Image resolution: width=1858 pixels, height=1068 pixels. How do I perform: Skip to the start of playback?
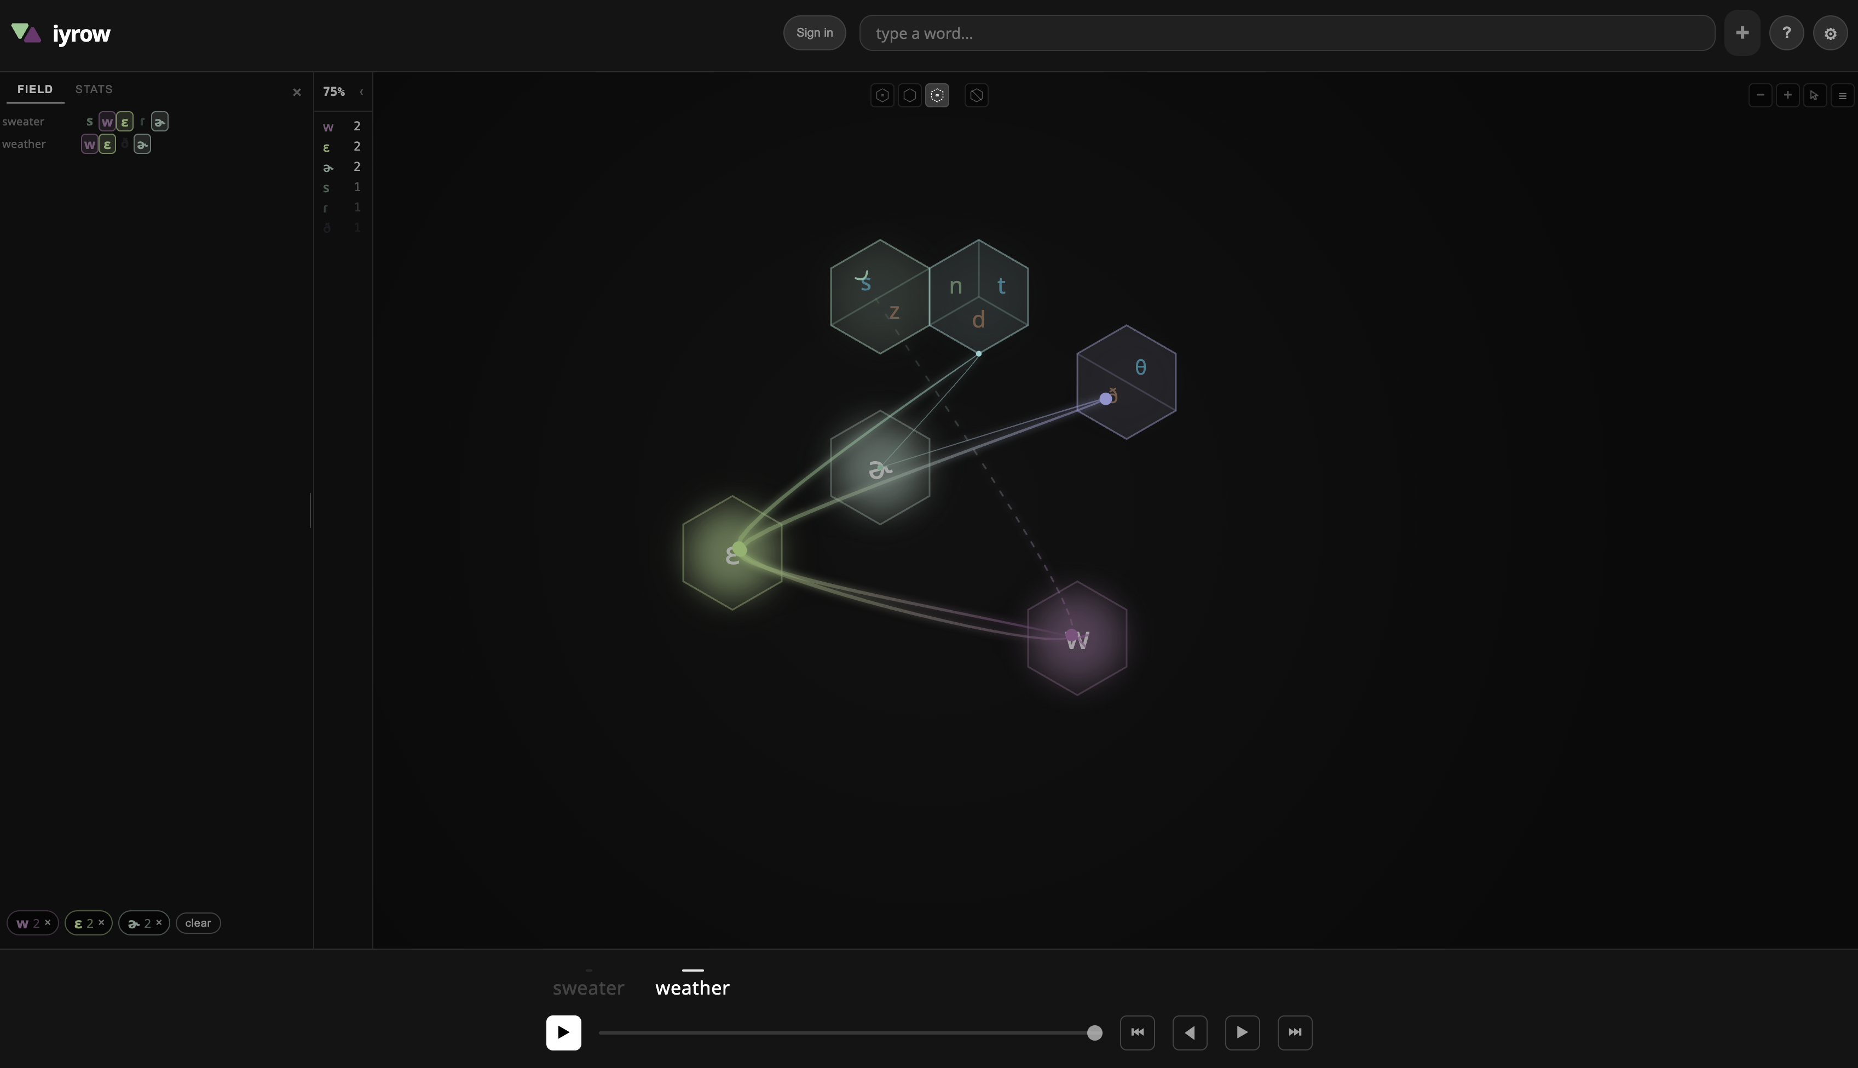pos(1138,1033)
